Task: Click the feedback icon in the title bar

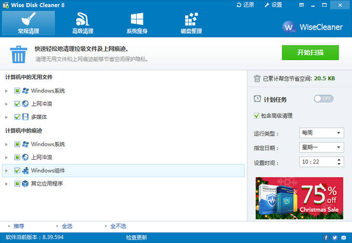Action: pyautogui.click(x=302, y=5)
